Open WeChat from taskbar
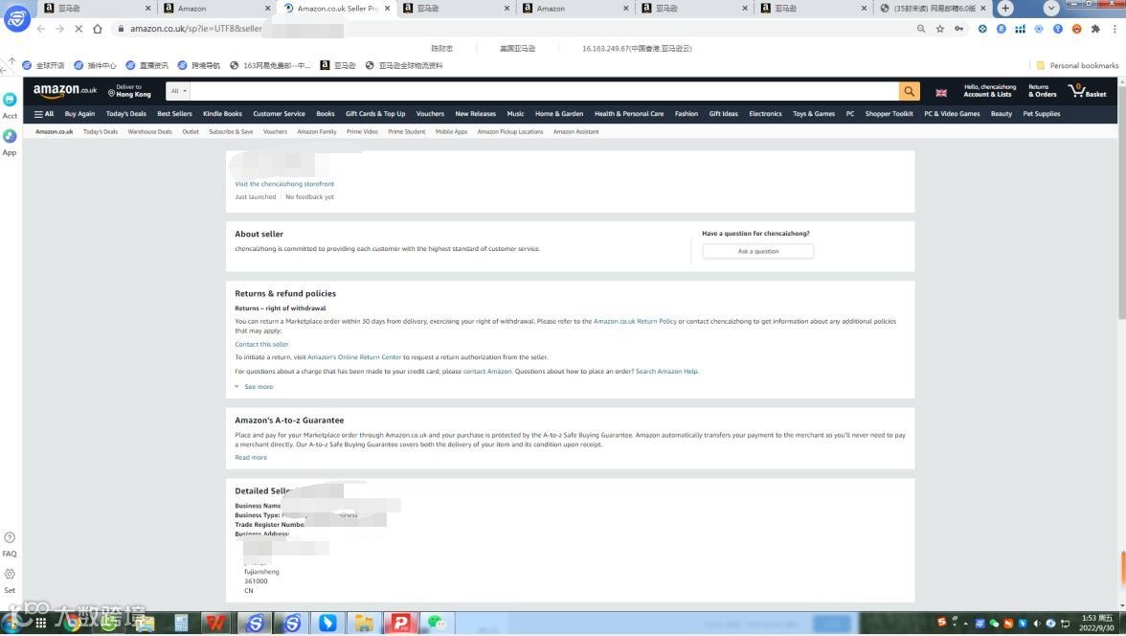 point(437,623)
